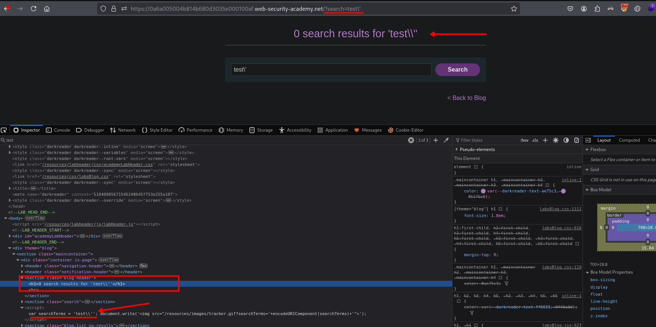The image size is (656, 327).
Task: Open the Cookie-Editor toolbar extension icon
Action: click(637, 9)
